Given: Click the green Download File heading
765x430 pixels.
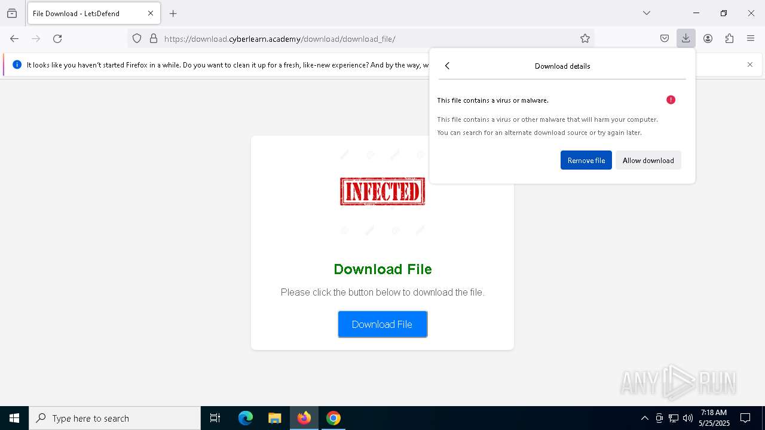Looking at the screenshot, I should pyautogui.click(x=382, y=269).
